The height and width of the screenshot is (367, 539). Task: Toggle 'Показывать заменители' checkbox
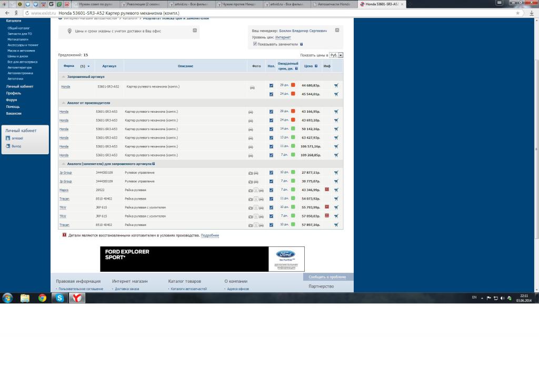pos(255,44)
